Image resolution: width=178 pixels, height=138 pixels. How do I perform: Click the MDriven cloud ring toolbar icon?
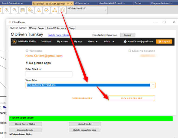pos(62,10)
